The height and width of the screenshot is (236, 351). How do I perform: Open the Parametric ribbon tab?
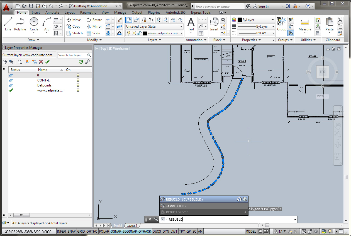tap(88, 13)
